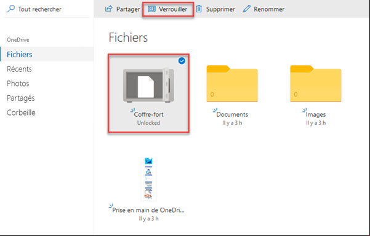Focus the "Tout rechercher" search field
The height and width of the screenshot is (236, 370).
(47, 9)
